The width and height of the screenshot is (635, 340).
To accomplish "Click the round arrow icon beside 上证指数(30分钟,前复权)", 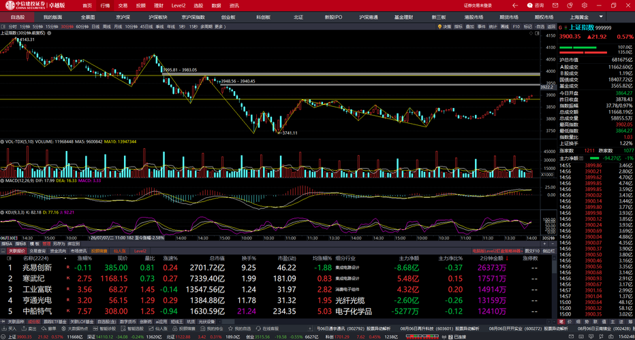I will pyautogui.click(x=50, y=33).
